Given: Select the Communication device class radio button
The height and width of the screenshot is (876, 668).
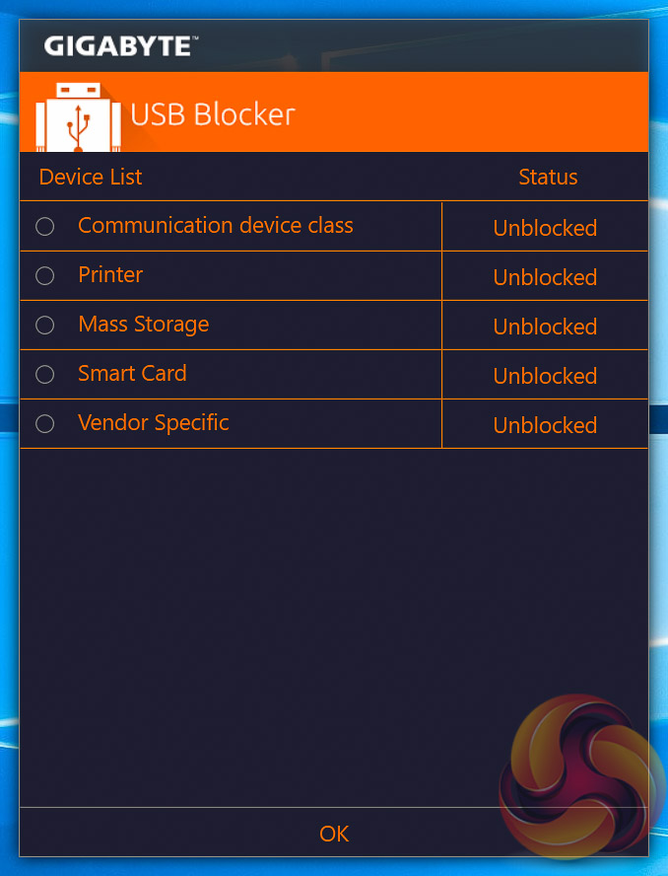Looking at the screenshot, I should coord(44,227).
